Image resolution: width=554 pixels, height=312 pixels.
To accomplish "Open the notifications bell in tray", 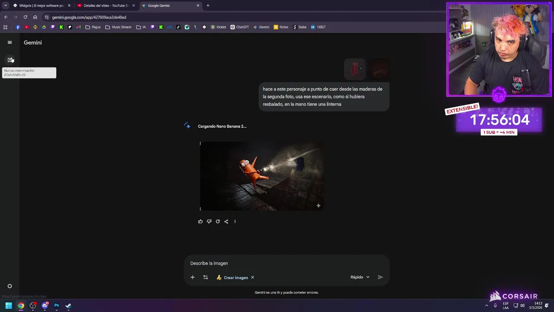I will (547, 305).
